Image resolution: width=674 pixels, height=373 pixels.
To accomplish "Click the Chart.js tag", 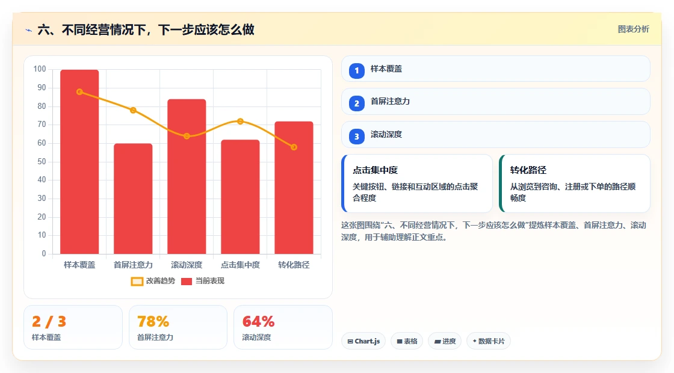I will [x=363, y=341].
